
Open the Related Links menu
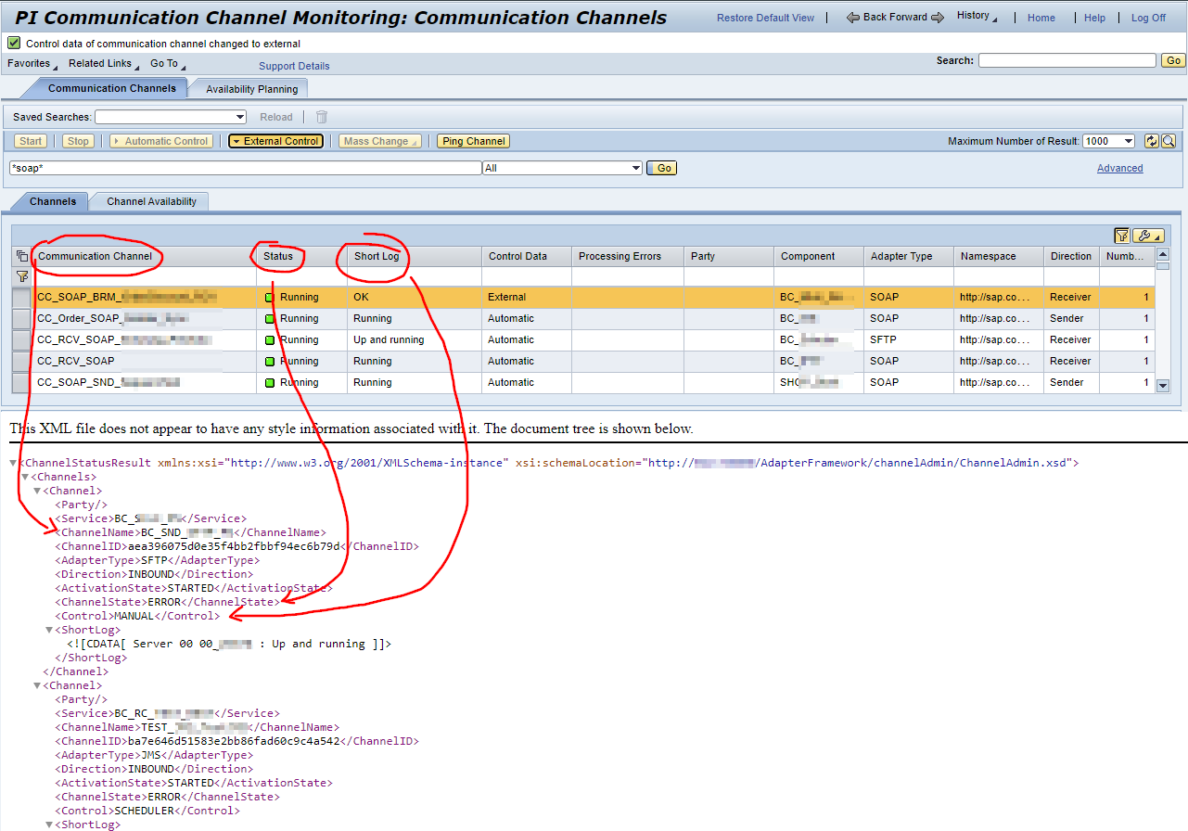point(105,64)
